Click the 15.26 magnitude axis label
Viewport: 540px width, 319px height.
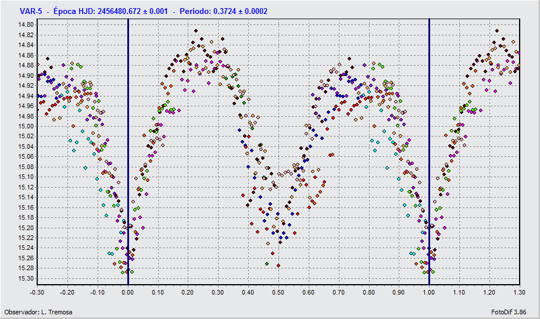coord(26,258)
